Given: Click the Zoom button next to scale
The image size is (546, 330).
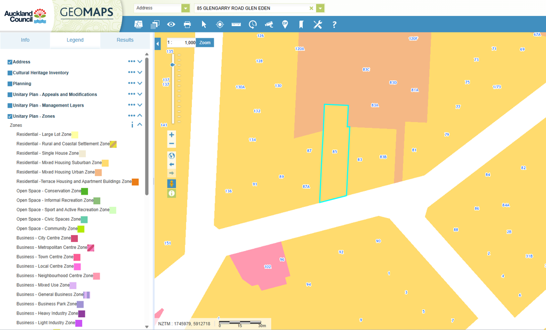Looking at the screenshot, I should click(205, 43).
